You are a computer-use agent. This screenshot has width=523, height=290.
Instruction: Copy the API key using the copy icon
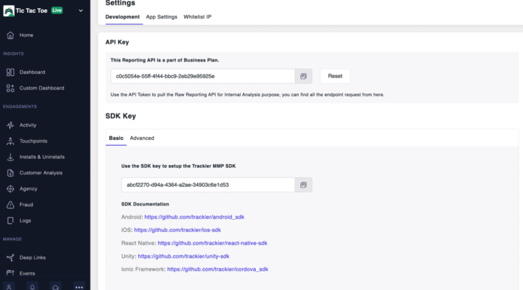tap(303, 76)
